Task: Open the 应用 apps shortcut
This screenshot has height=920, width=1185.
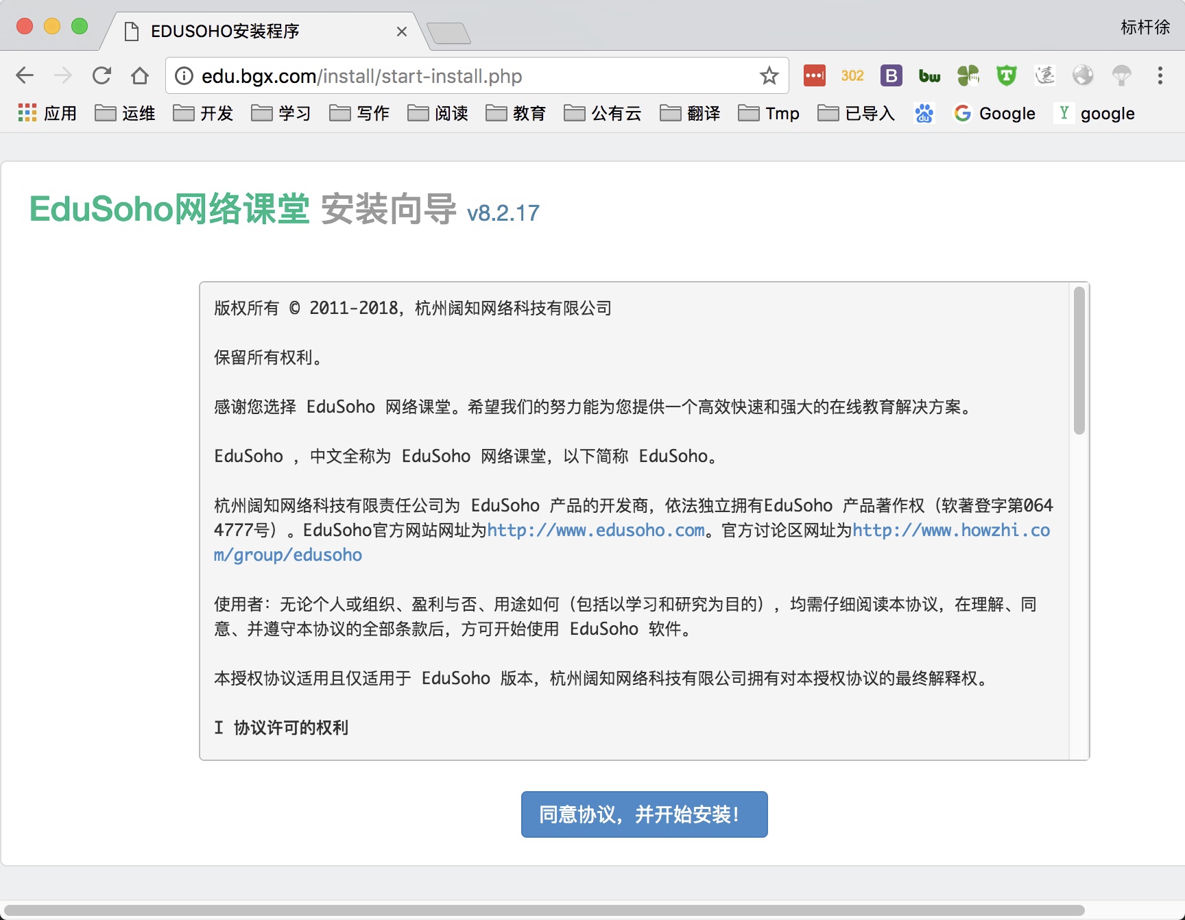Action: [47, 113]
